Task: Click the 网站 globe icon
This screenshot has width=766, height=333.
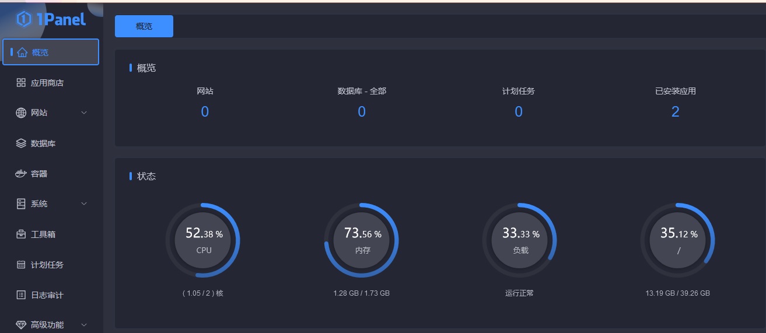Action: [x=21, y=113]
